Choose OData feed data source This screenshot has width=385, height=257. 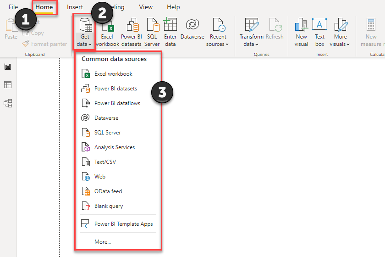[118, 191]
